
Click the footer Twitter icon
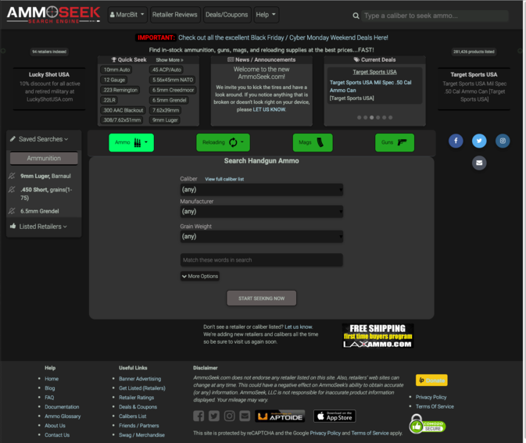pos(214,416)
